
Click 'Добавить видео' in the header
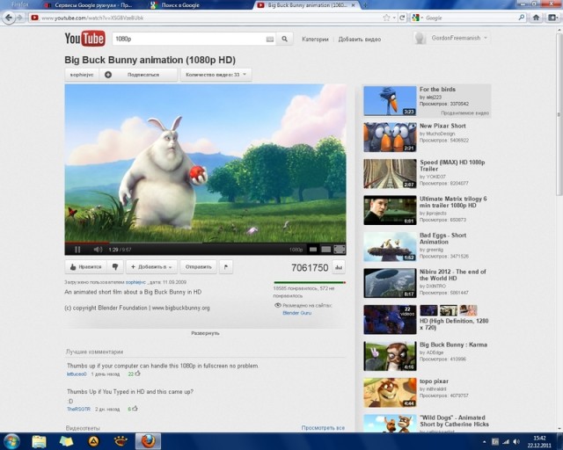[x=360, y=40]
